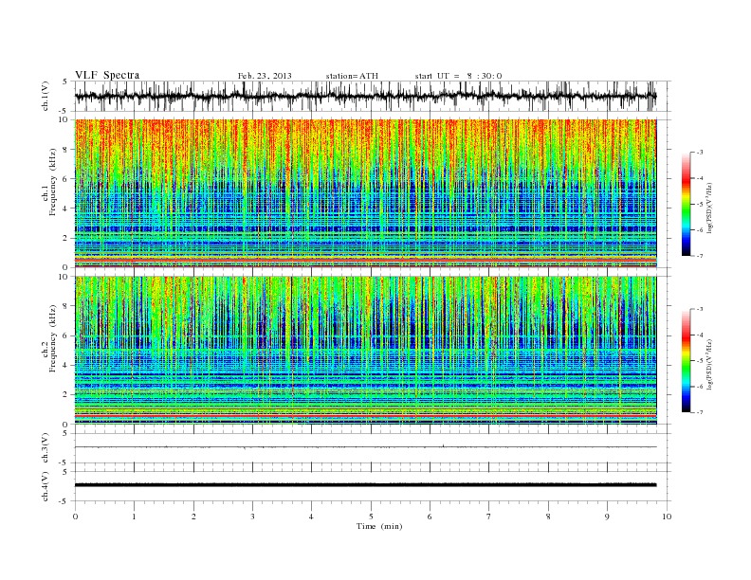Click time axis tick label "3"
This screenshot has height=580, width=751.
252,517
